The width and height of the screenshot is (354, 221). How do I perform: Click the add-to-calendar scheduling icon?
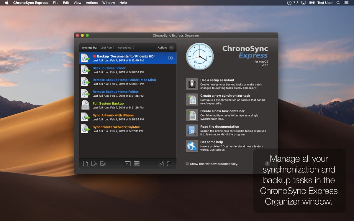point(137,164)
